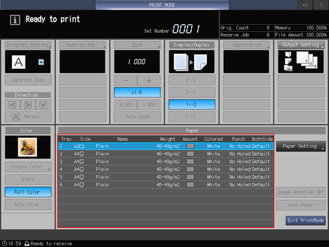The width and height of the screenshot is (329, 247).
Task: Select the right-pointing direction arrow icon
Action: (x=28, y=105)
